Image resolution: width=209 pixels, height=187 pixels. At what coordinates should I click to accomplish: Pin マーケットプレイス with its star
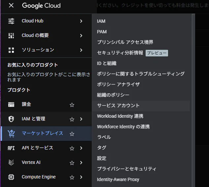[x=72, y=134]
